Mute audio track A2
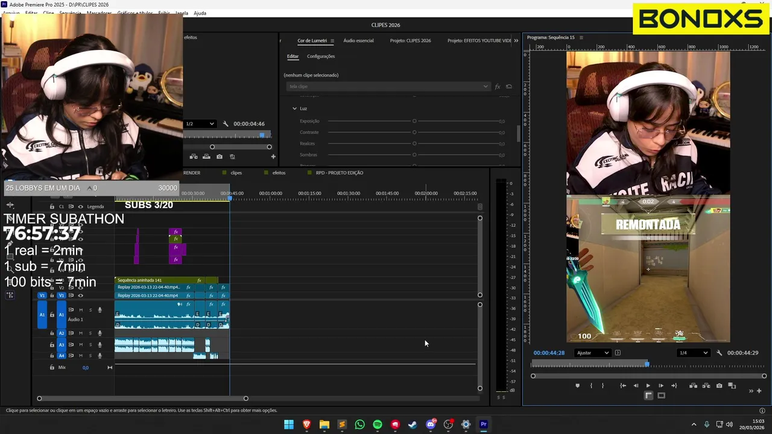The height and width of the screenshot is (434, 772). pos(81,333)
